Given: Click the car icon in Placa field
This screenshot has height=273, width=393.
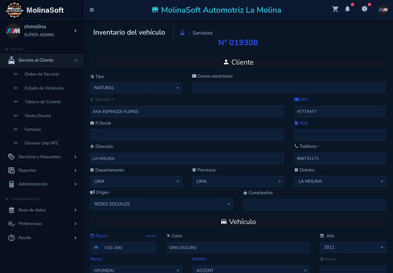Looking at the screenshot, I should pos(96,247).
